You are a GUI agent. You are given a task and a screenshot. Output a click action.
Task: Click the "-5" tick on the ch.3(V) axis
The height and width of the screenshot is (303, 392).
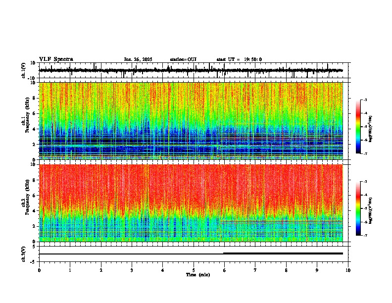[x=34, y=262]
